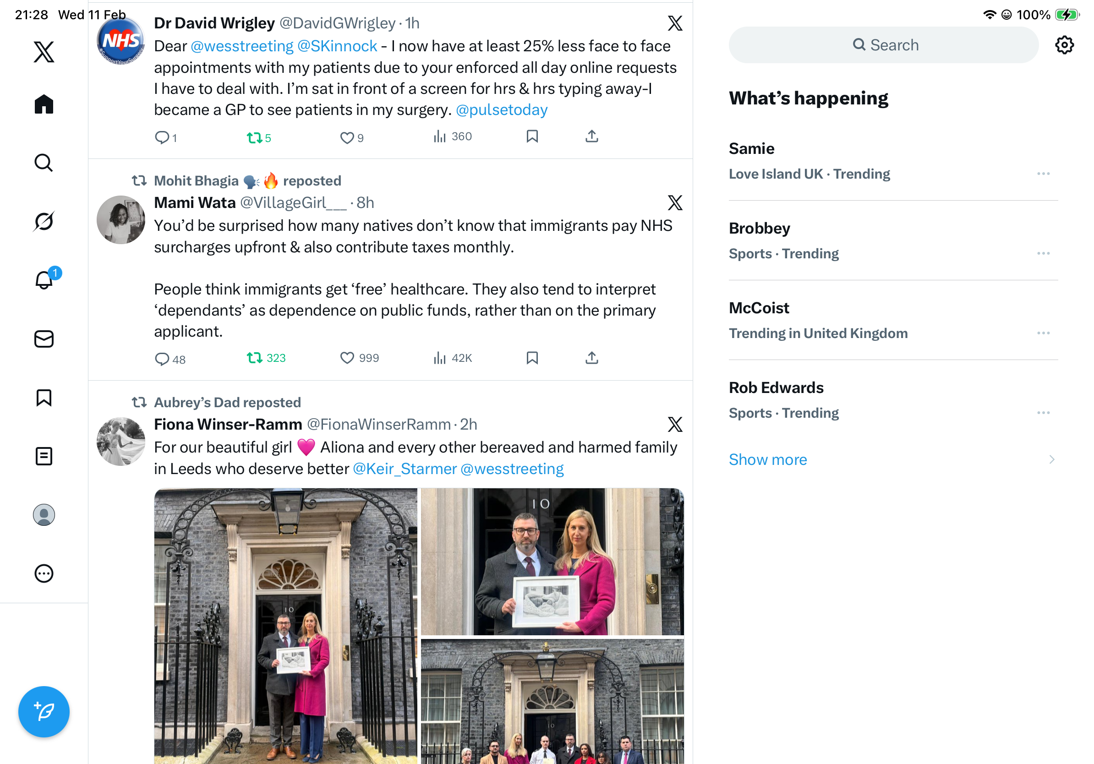Open large Downing Street door photo
This screenshot has height=764, width=1094.
click(285, 626)
